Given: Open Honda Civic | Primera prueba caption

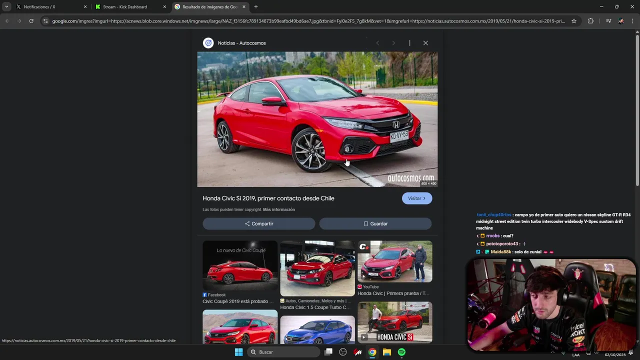Looking at the screenshot, I should tap(393, 293).
